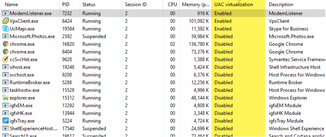Select the RuntimeBroker.exe process row
This screenshot has width=326, height=137.
tap(163, 83)
